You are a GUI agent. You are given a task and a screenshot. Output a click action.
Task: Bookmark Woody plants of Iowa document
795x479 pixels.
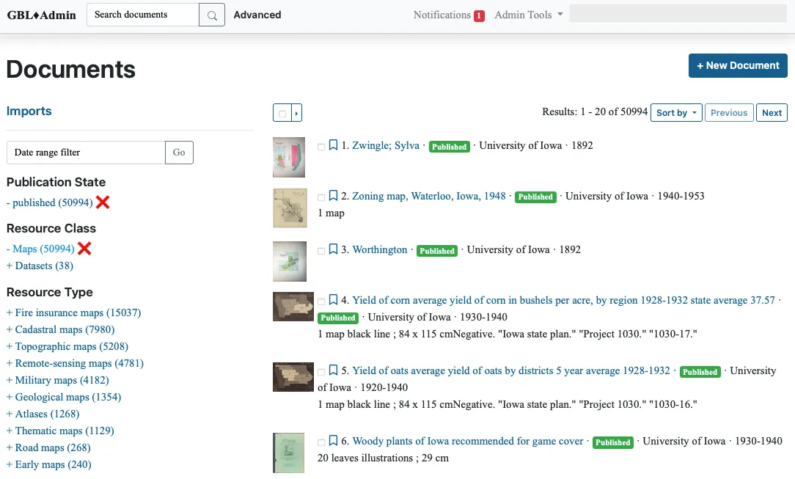[333, 441]
